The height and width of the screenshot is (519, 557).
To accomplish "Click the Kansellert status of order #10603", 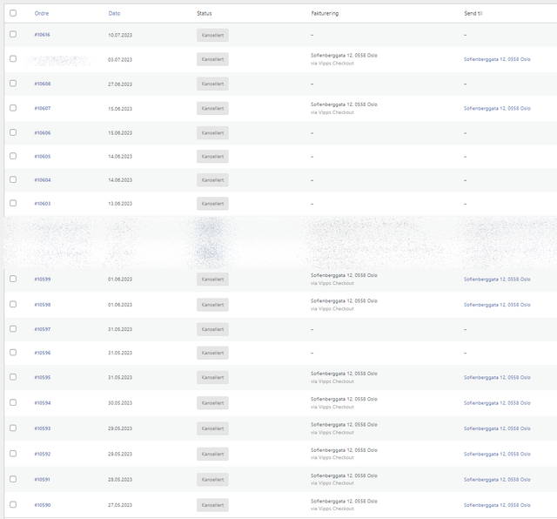I will (212, 204).
